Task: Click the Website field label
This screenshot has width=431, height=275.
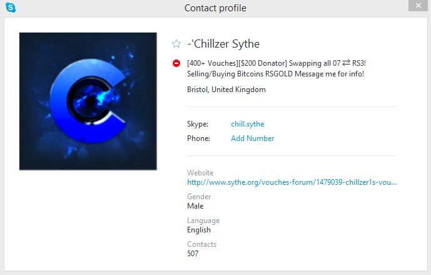Action: pos(200,173)
